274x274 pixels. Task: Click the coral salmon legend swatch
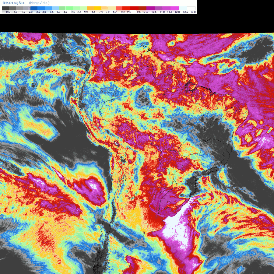[x=119, y=8]
